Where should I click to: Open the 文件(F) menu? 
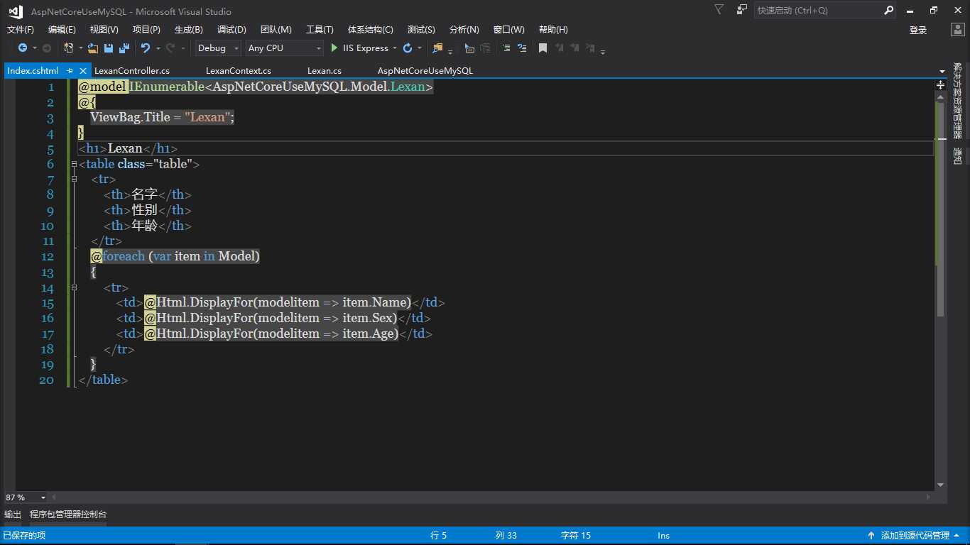21,29
